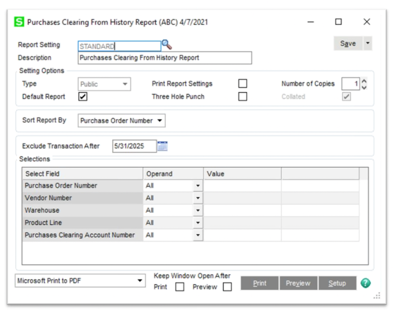Increase Number of Copies with the up stepper
Viewport: 394px width, 310px height.
coord(364,81)
